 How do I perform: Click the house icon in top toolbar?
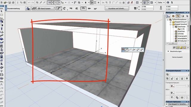(124, 2)
